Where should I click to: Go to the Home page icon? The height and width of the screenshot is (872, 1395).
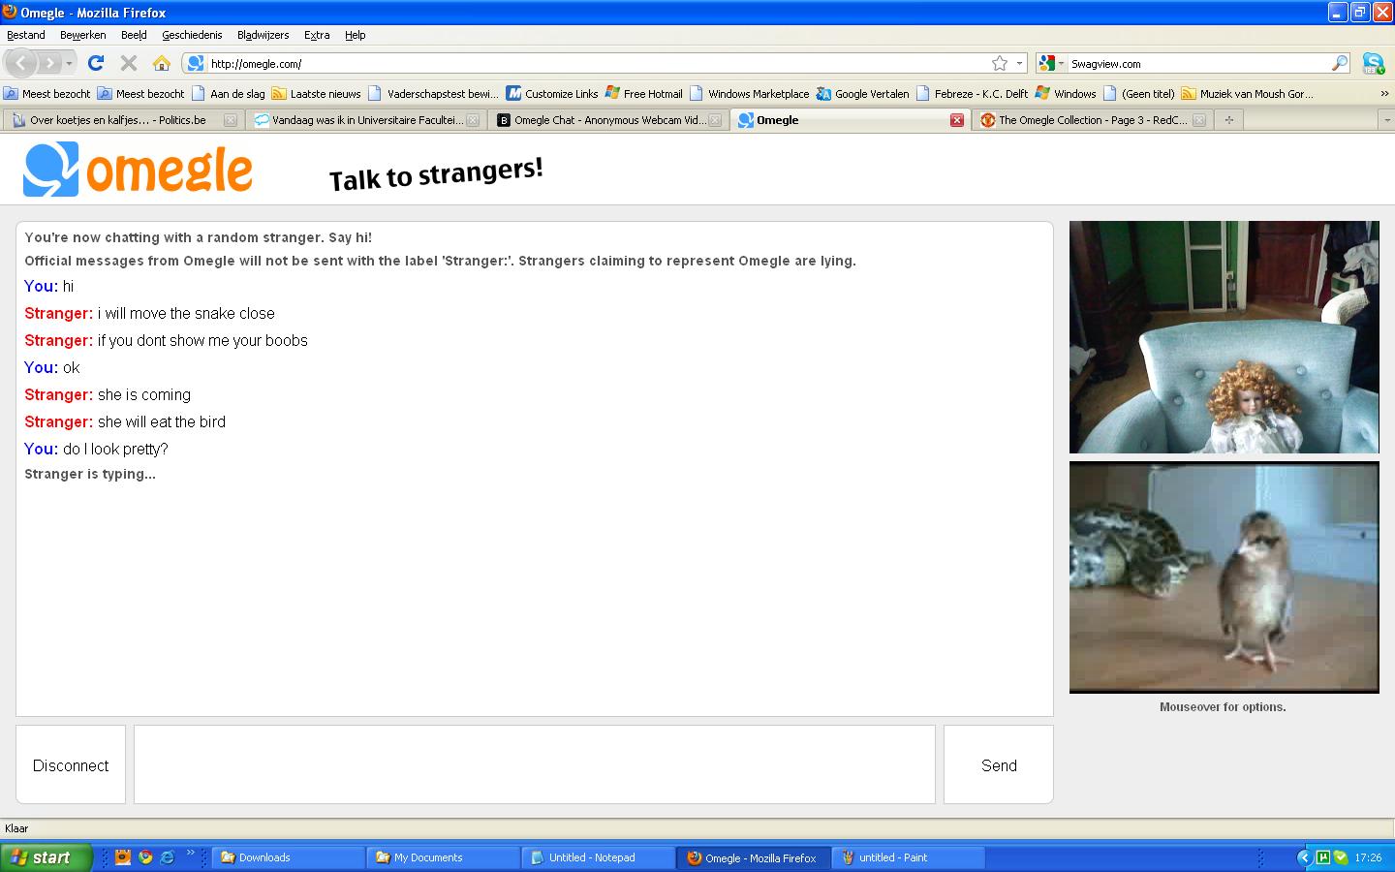(162, 63)
